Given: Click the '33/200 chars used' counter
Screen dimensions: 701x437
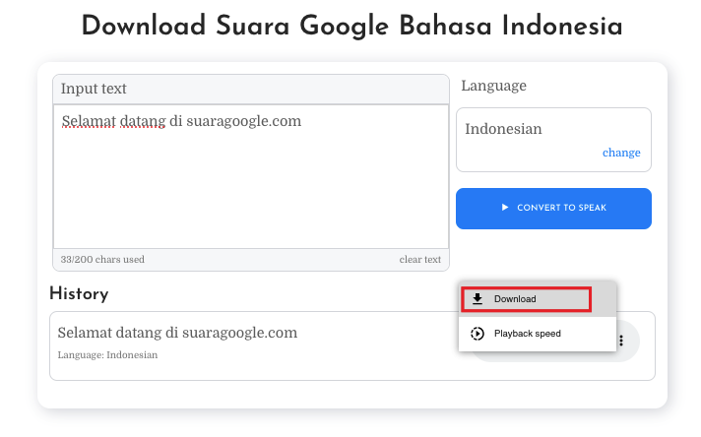Looking at the screenshot, I should 102,260.
